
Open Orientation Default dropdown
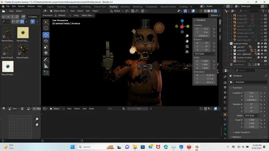[63, 15]
